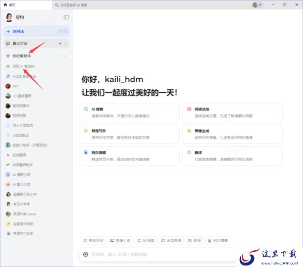Click the AI 搜索 card magnifier icon
Image resolution: width=303 pixels, height=267 pixels.
(86, 109)
